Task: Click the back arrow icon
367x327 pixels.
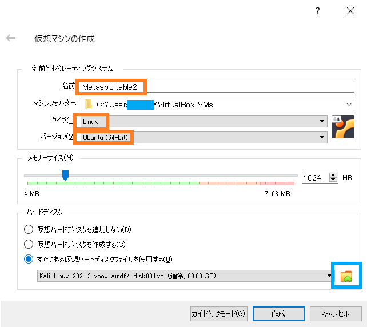Action: (x=11, y=38)
